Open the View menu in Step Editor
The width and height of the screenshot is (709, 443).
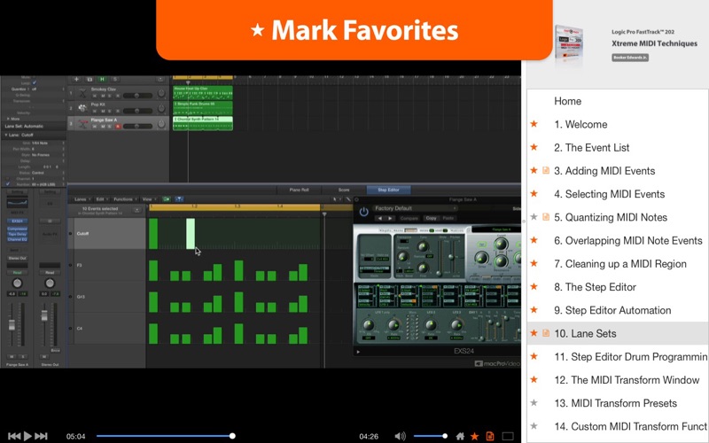(x=149, y=198)
